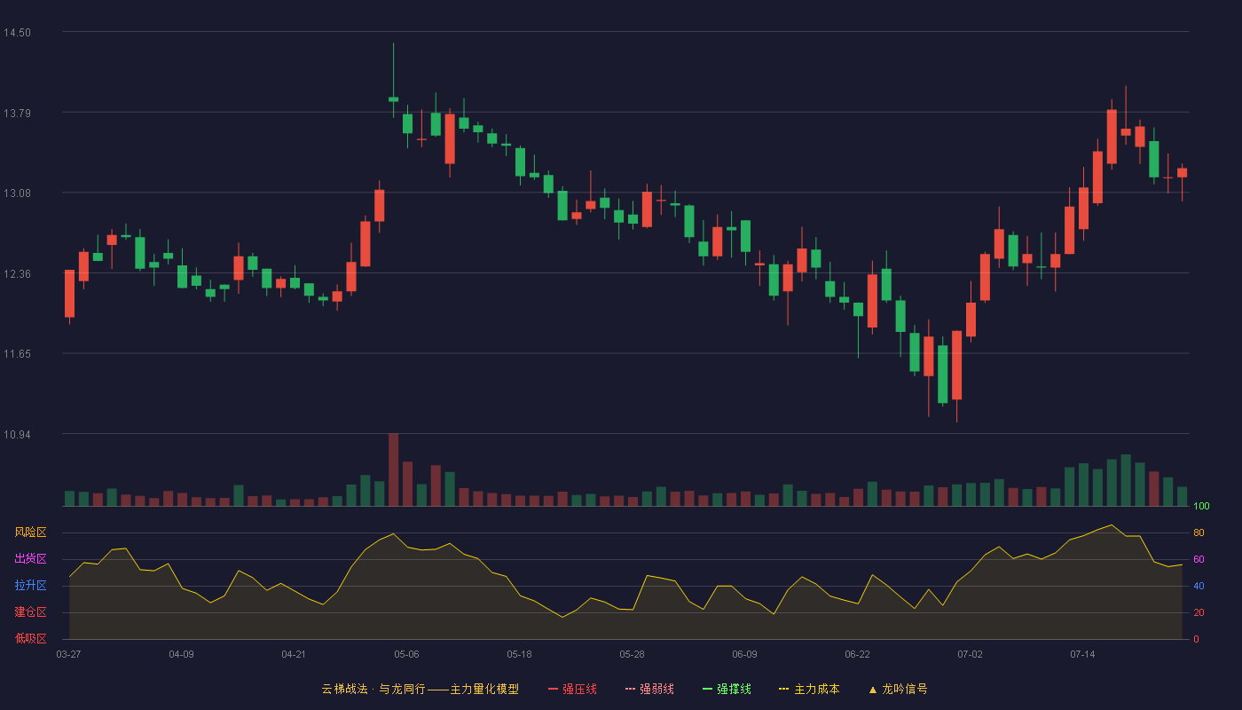The image size is (1242, 710).
Task: Click the 出货区 zone label
Action: tap(30, 559)
